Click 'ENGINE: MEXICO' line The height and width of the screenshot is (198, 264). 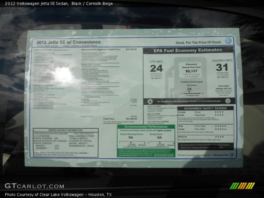coord(78,144)
